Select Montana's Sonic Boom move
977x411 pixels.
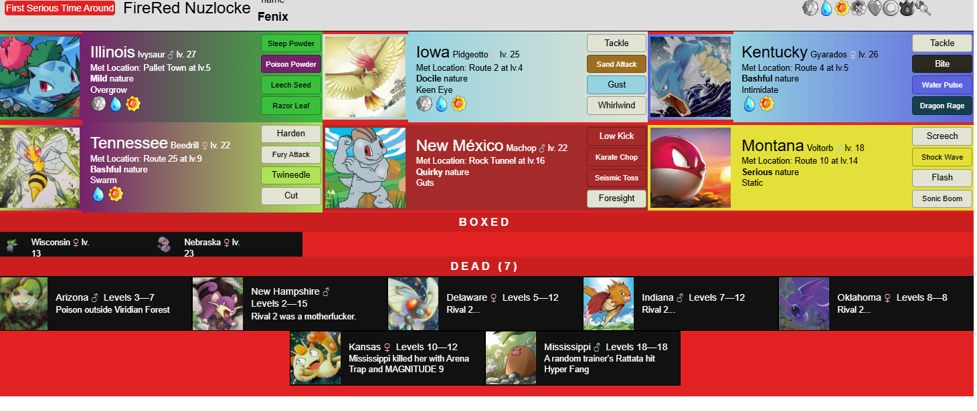tap(942, 198)
